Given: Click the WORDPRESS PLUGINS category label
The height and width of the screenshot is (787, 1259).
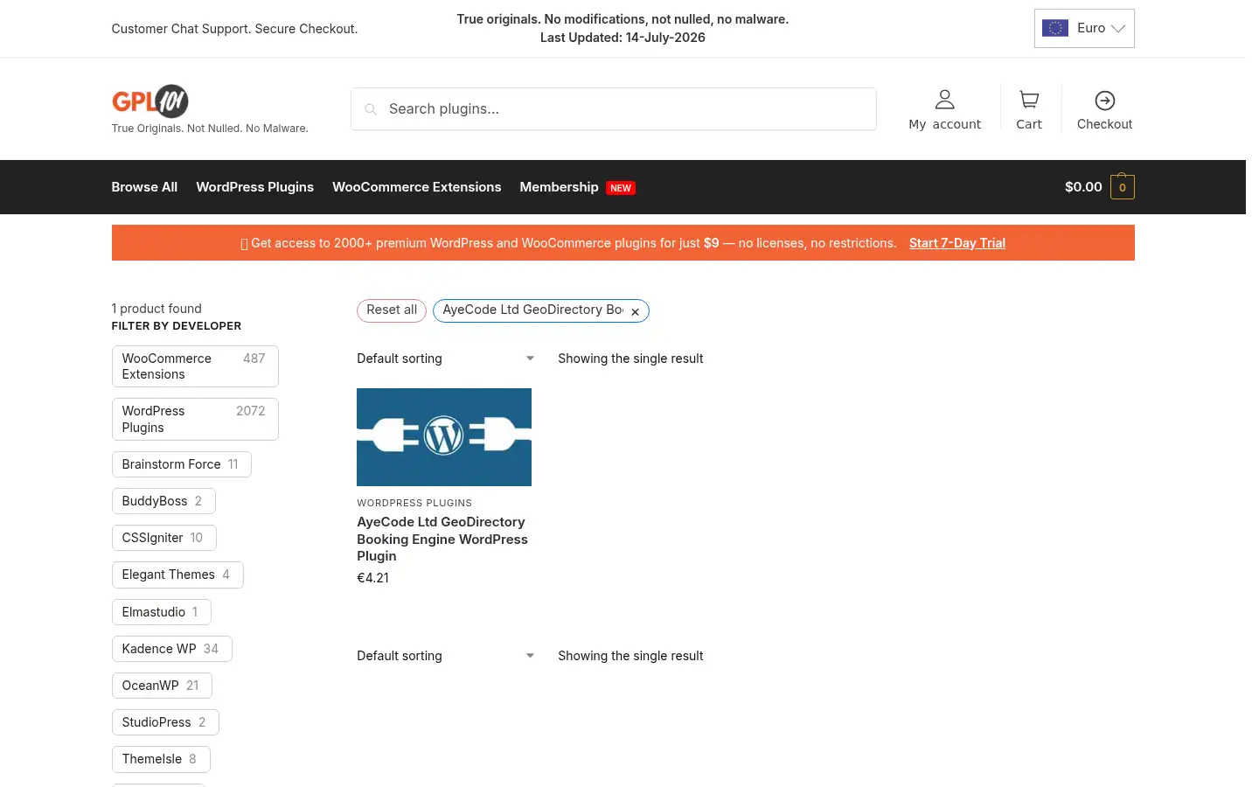Looking at the screenshot, I should [x=414, y=503].
